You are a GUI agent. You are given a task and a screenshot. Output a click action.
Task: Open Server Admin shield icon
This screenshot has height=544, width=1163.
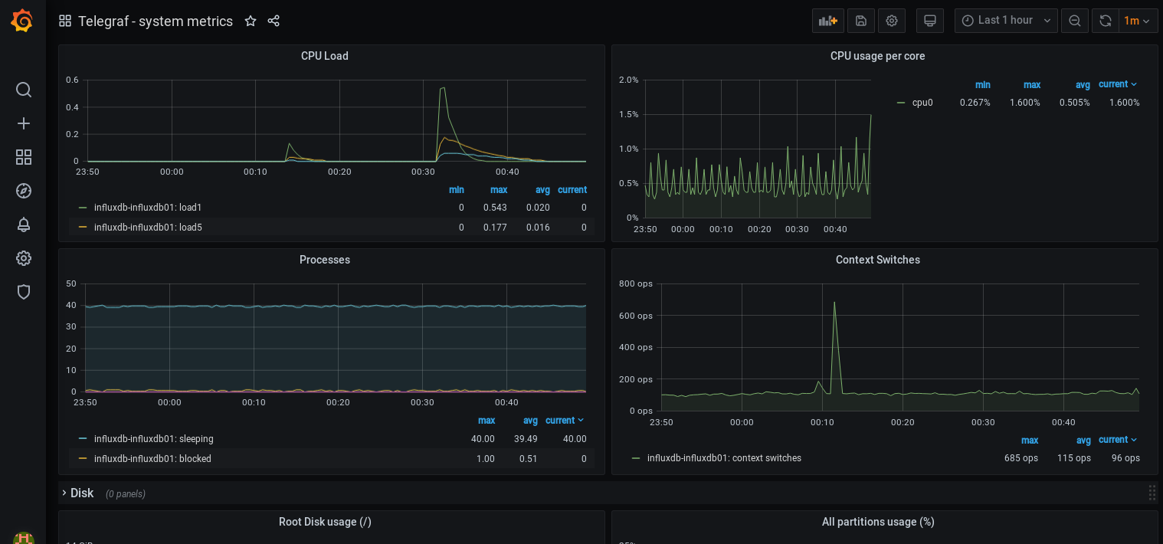pyautogui.click(x=24, y=292)
